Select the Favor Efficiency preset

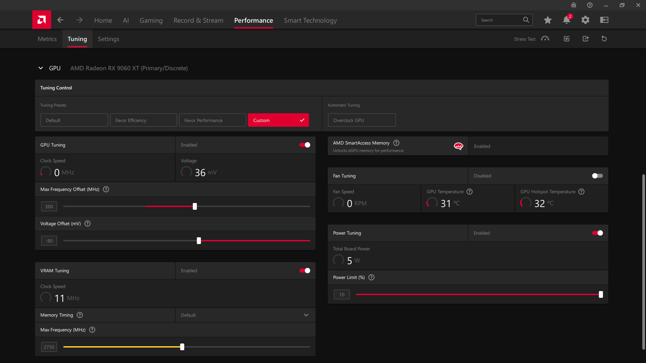tap(144, 120)
